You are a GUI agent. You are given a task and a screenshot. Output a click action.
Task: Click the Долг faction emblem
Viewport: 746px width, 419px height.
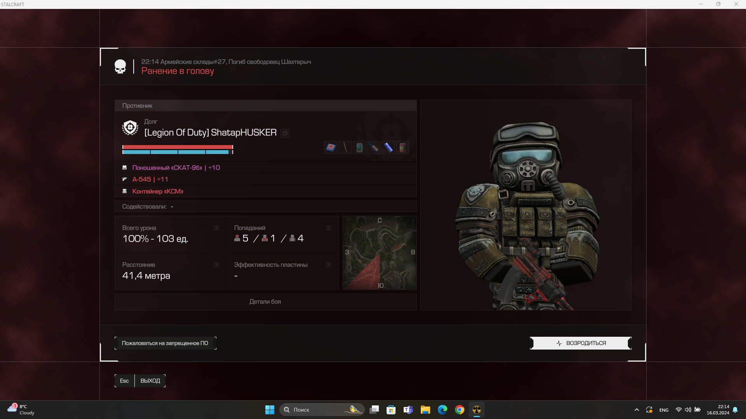(x=130, y=128)
